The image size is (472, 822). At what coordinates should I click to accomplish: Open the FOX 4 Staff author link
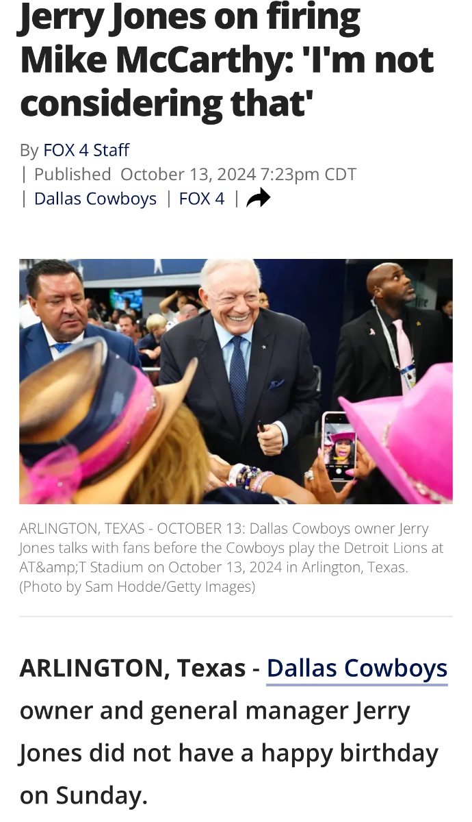[86, 150]
